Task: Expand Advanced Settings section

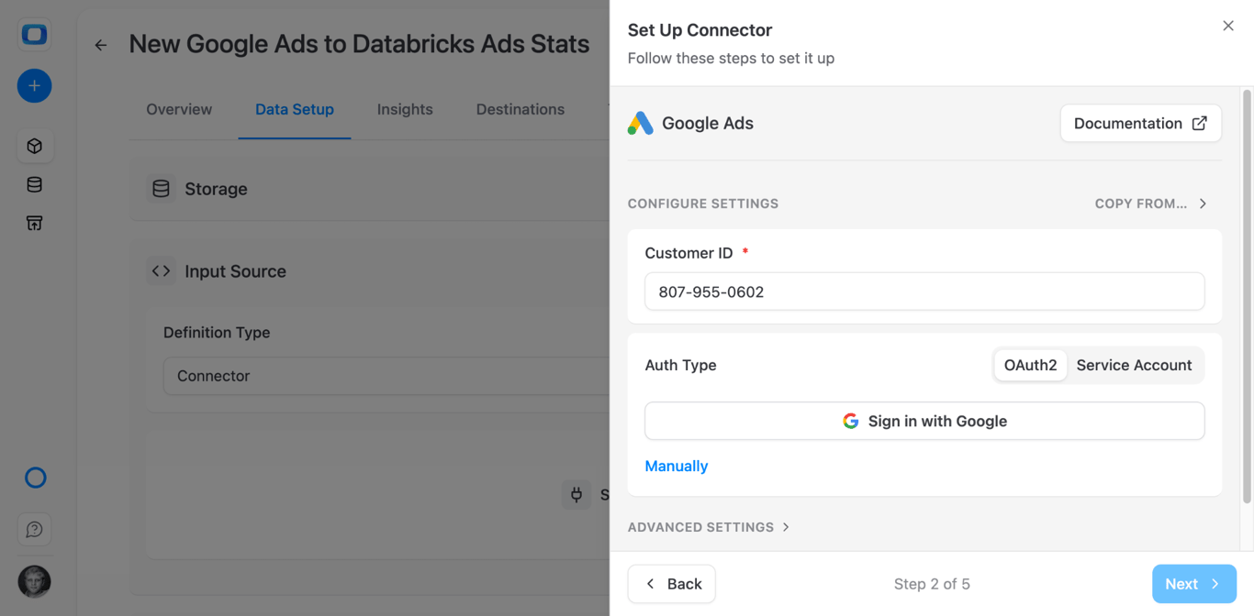Action: click(x=708, y=527)
